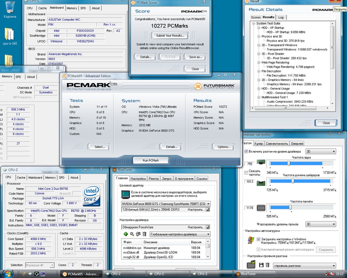
Task: Switch to the Log tab in Result Details
Action: [x=281, y=17]
